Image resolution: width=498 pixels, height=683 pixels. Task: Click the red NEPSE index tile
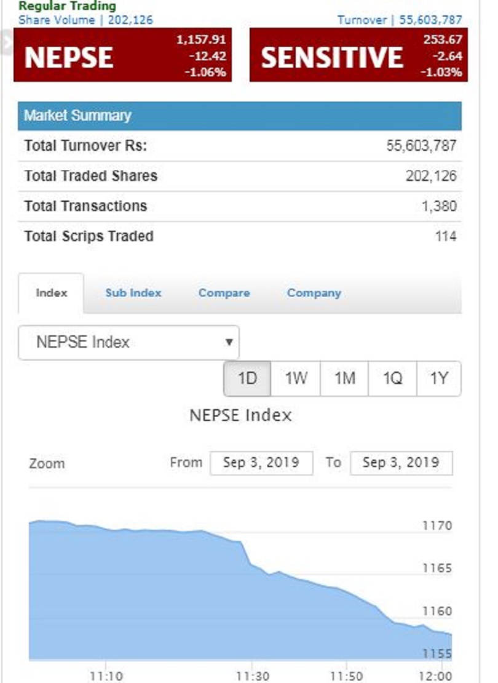[122, 56]
